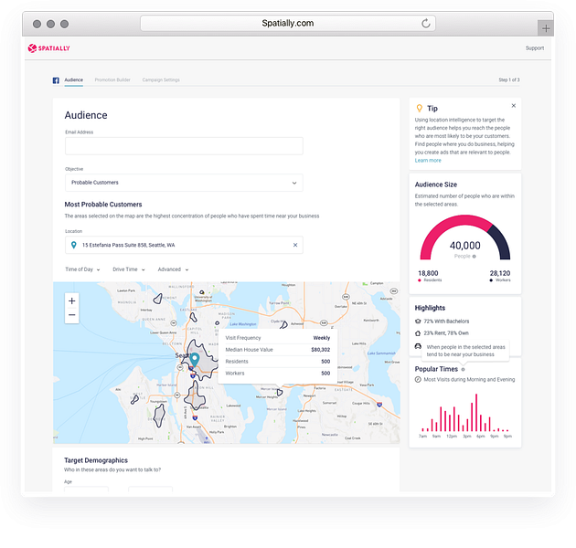Click the Visit Frequency row in map popup
Image resolution: width=576 pixels, height=548 pixels.
click(x=278, y=338)
